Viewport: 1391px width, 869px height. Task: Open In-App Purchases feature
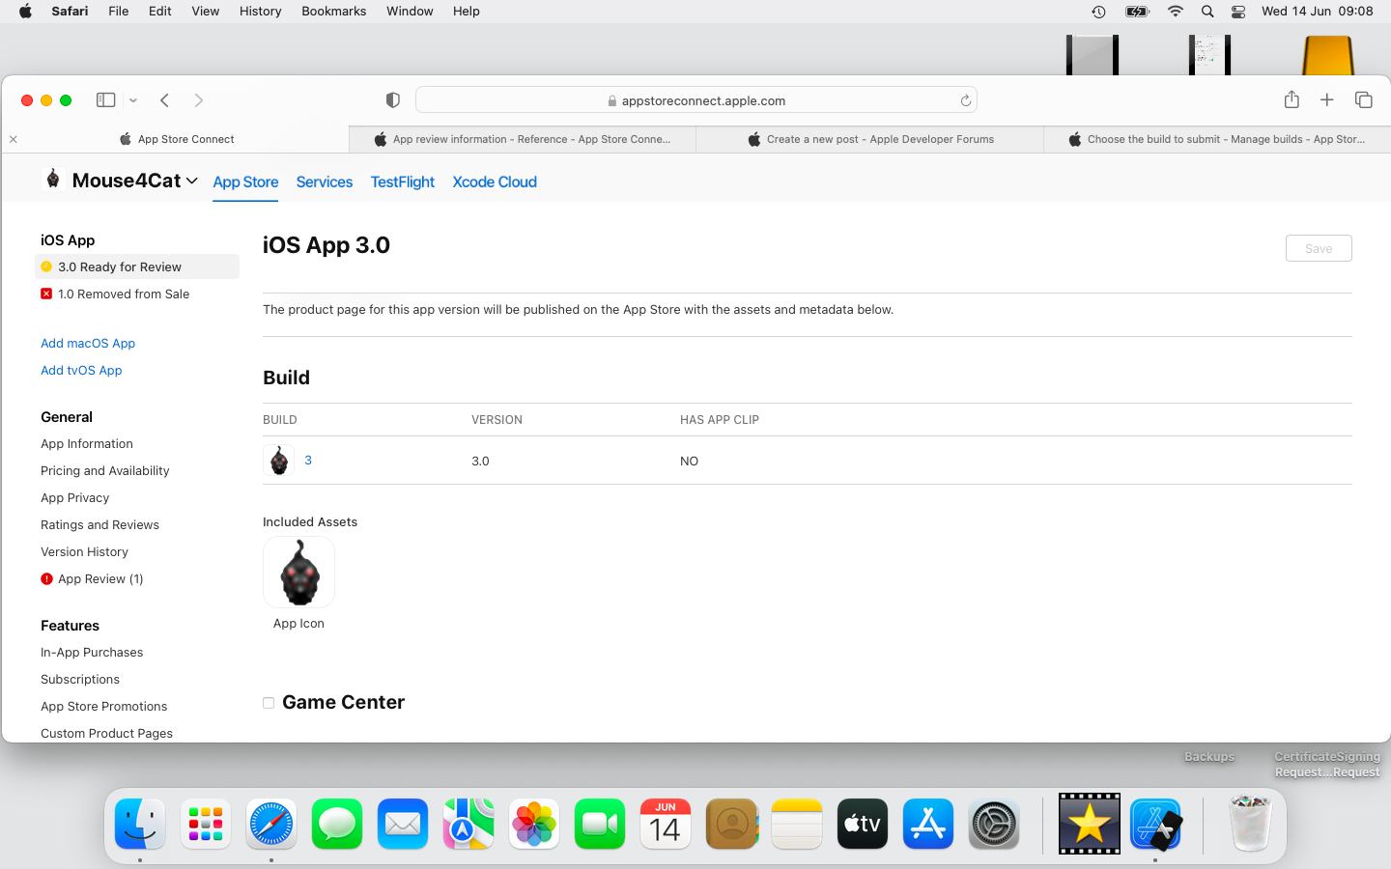point(92,652)
